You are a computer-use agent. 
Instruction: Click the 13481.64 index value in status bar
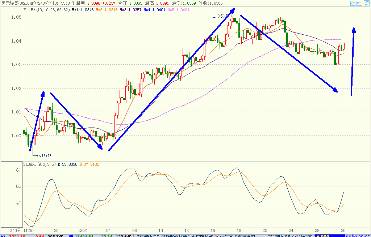(x=84, y=236)
